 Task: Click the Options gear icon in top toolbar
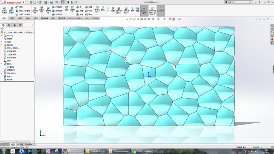75,2
